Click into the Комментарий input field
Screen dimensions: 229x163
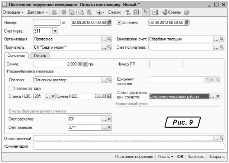[x=128, y=147]
